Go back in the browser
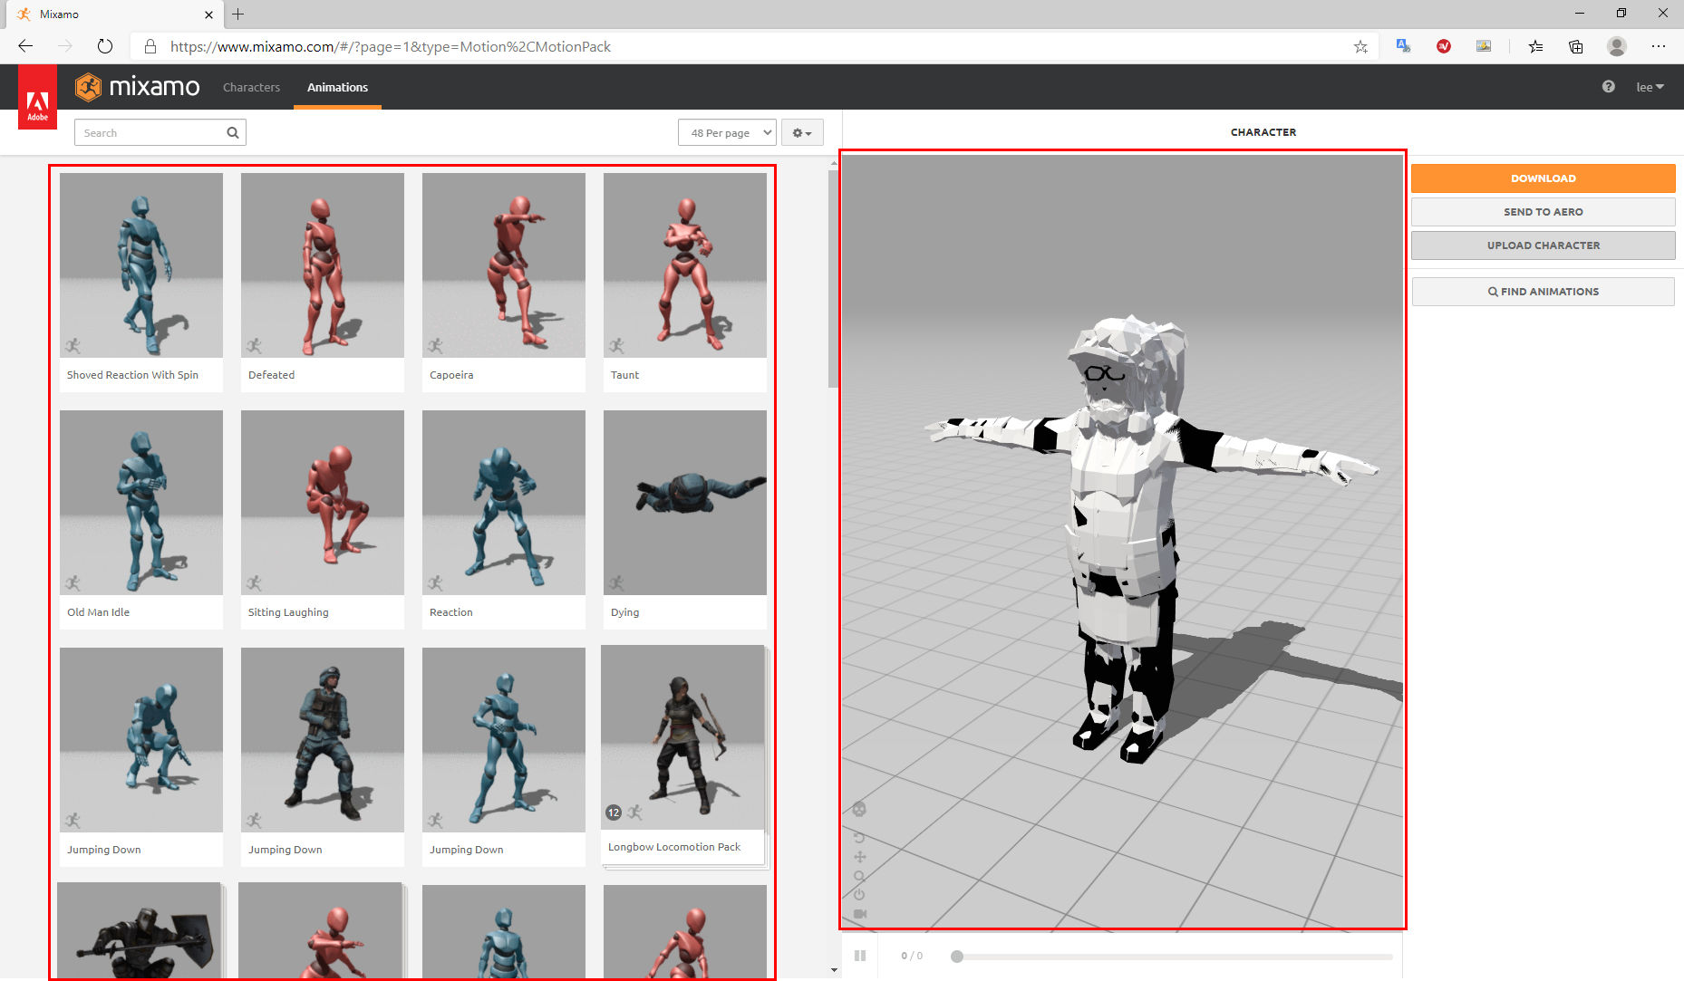This screenshot has height=981, width=1684. click(25, 46)
